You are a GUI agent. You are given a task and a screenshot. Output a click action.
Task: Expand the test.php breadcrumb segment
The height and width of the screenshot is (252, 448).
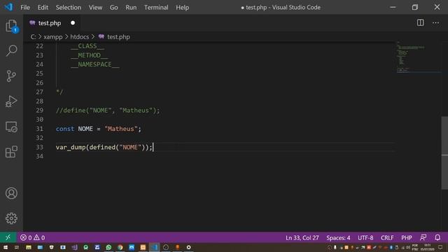pyautogui.click(x=118, y=37)
